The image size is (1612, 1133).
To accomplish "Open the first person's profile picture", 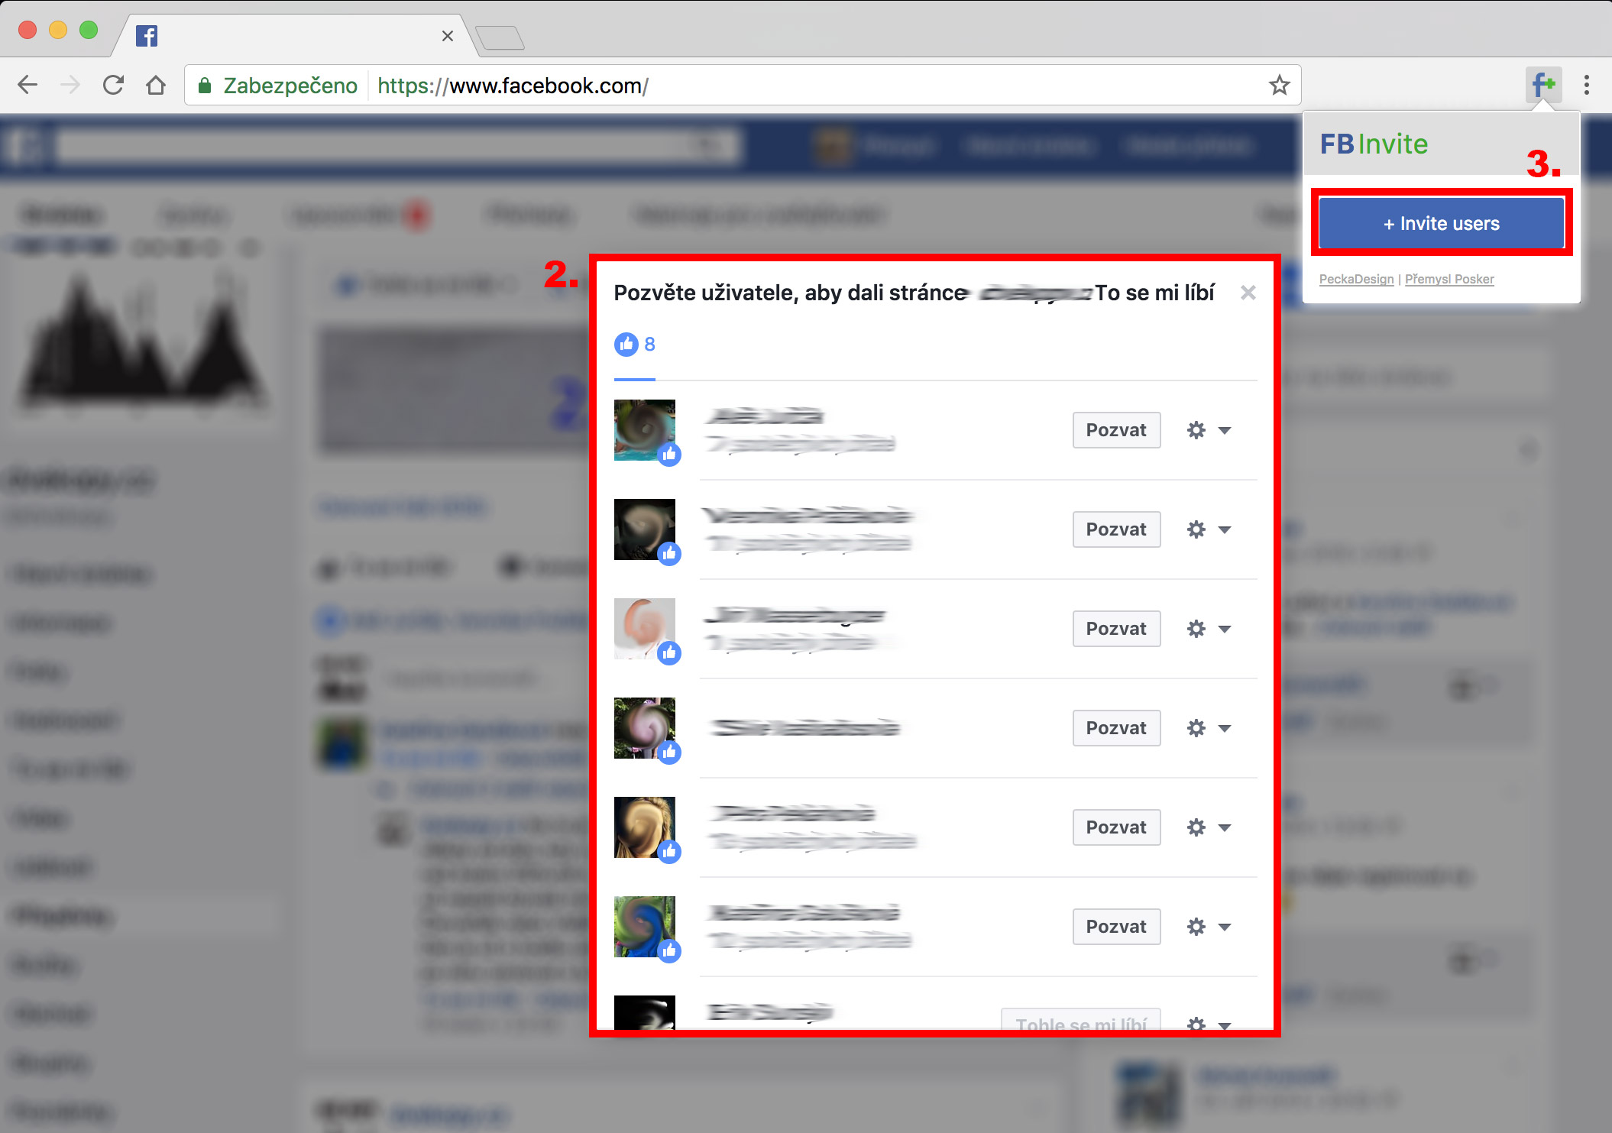I will point(645,430).
